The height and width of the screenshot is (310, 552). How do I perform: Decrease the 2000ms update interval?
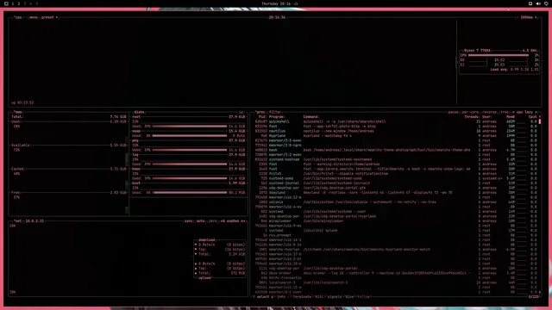[517, 17]
